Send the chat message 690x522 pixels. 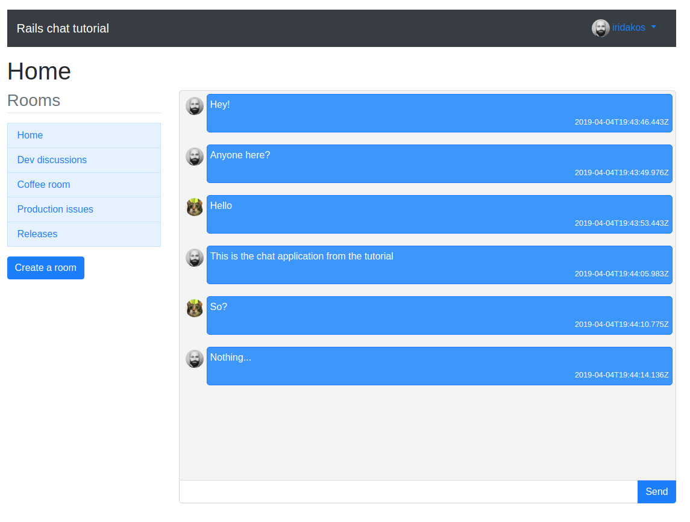tap(657, 492)
